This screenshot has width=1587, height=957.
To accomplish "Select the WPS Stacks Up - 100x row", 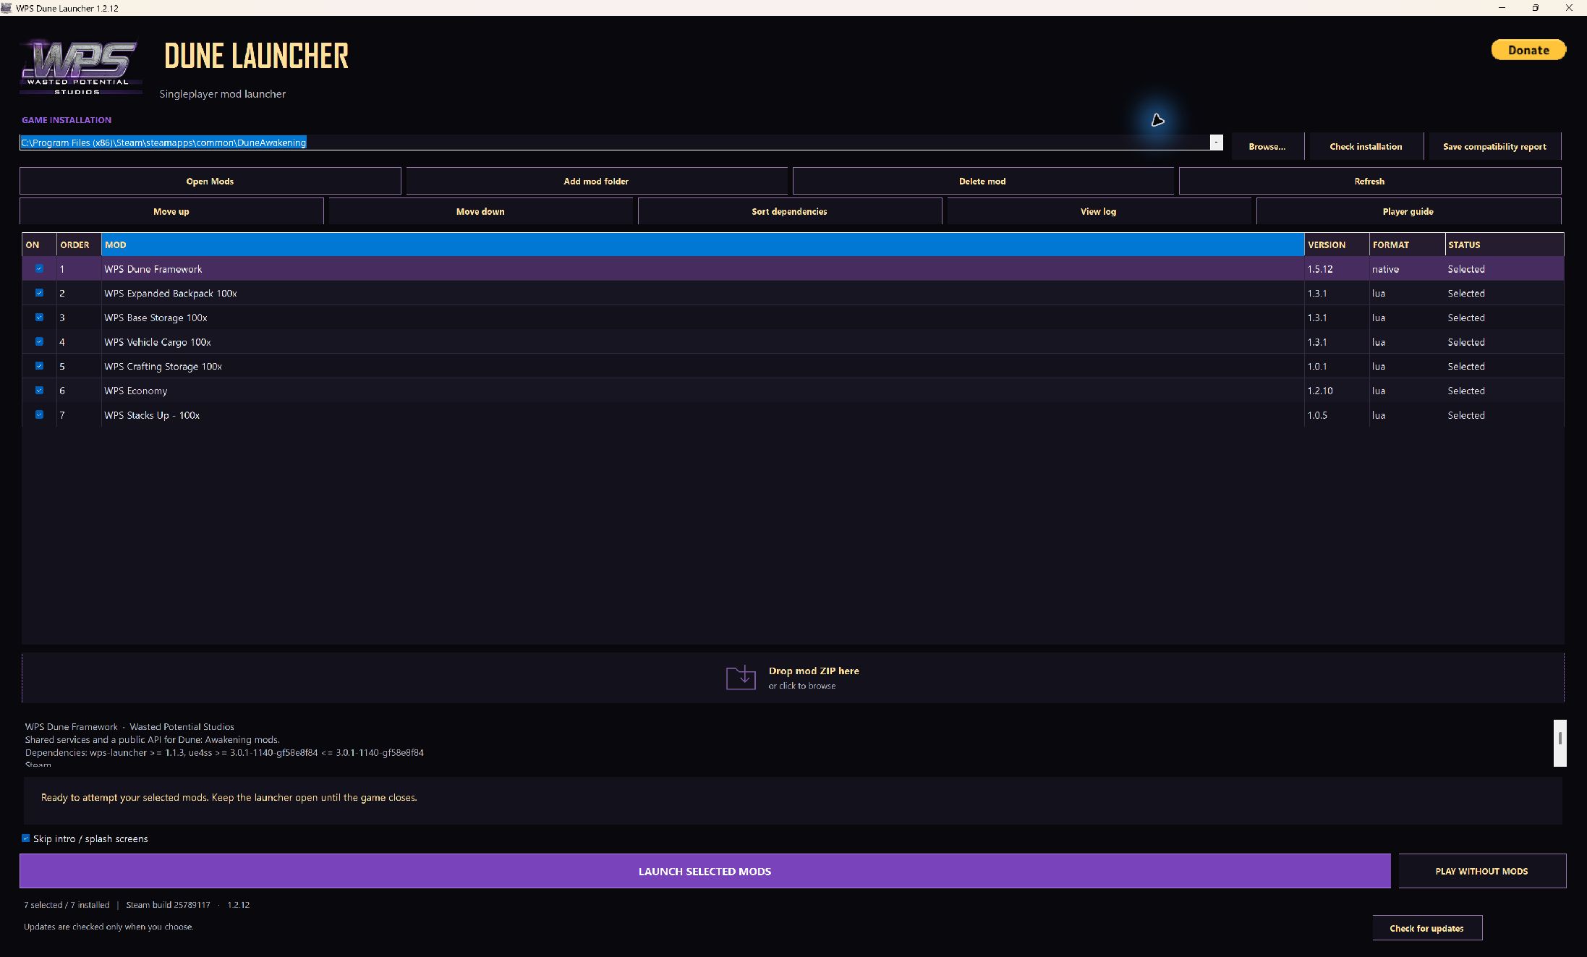I will tap(793, 415).
